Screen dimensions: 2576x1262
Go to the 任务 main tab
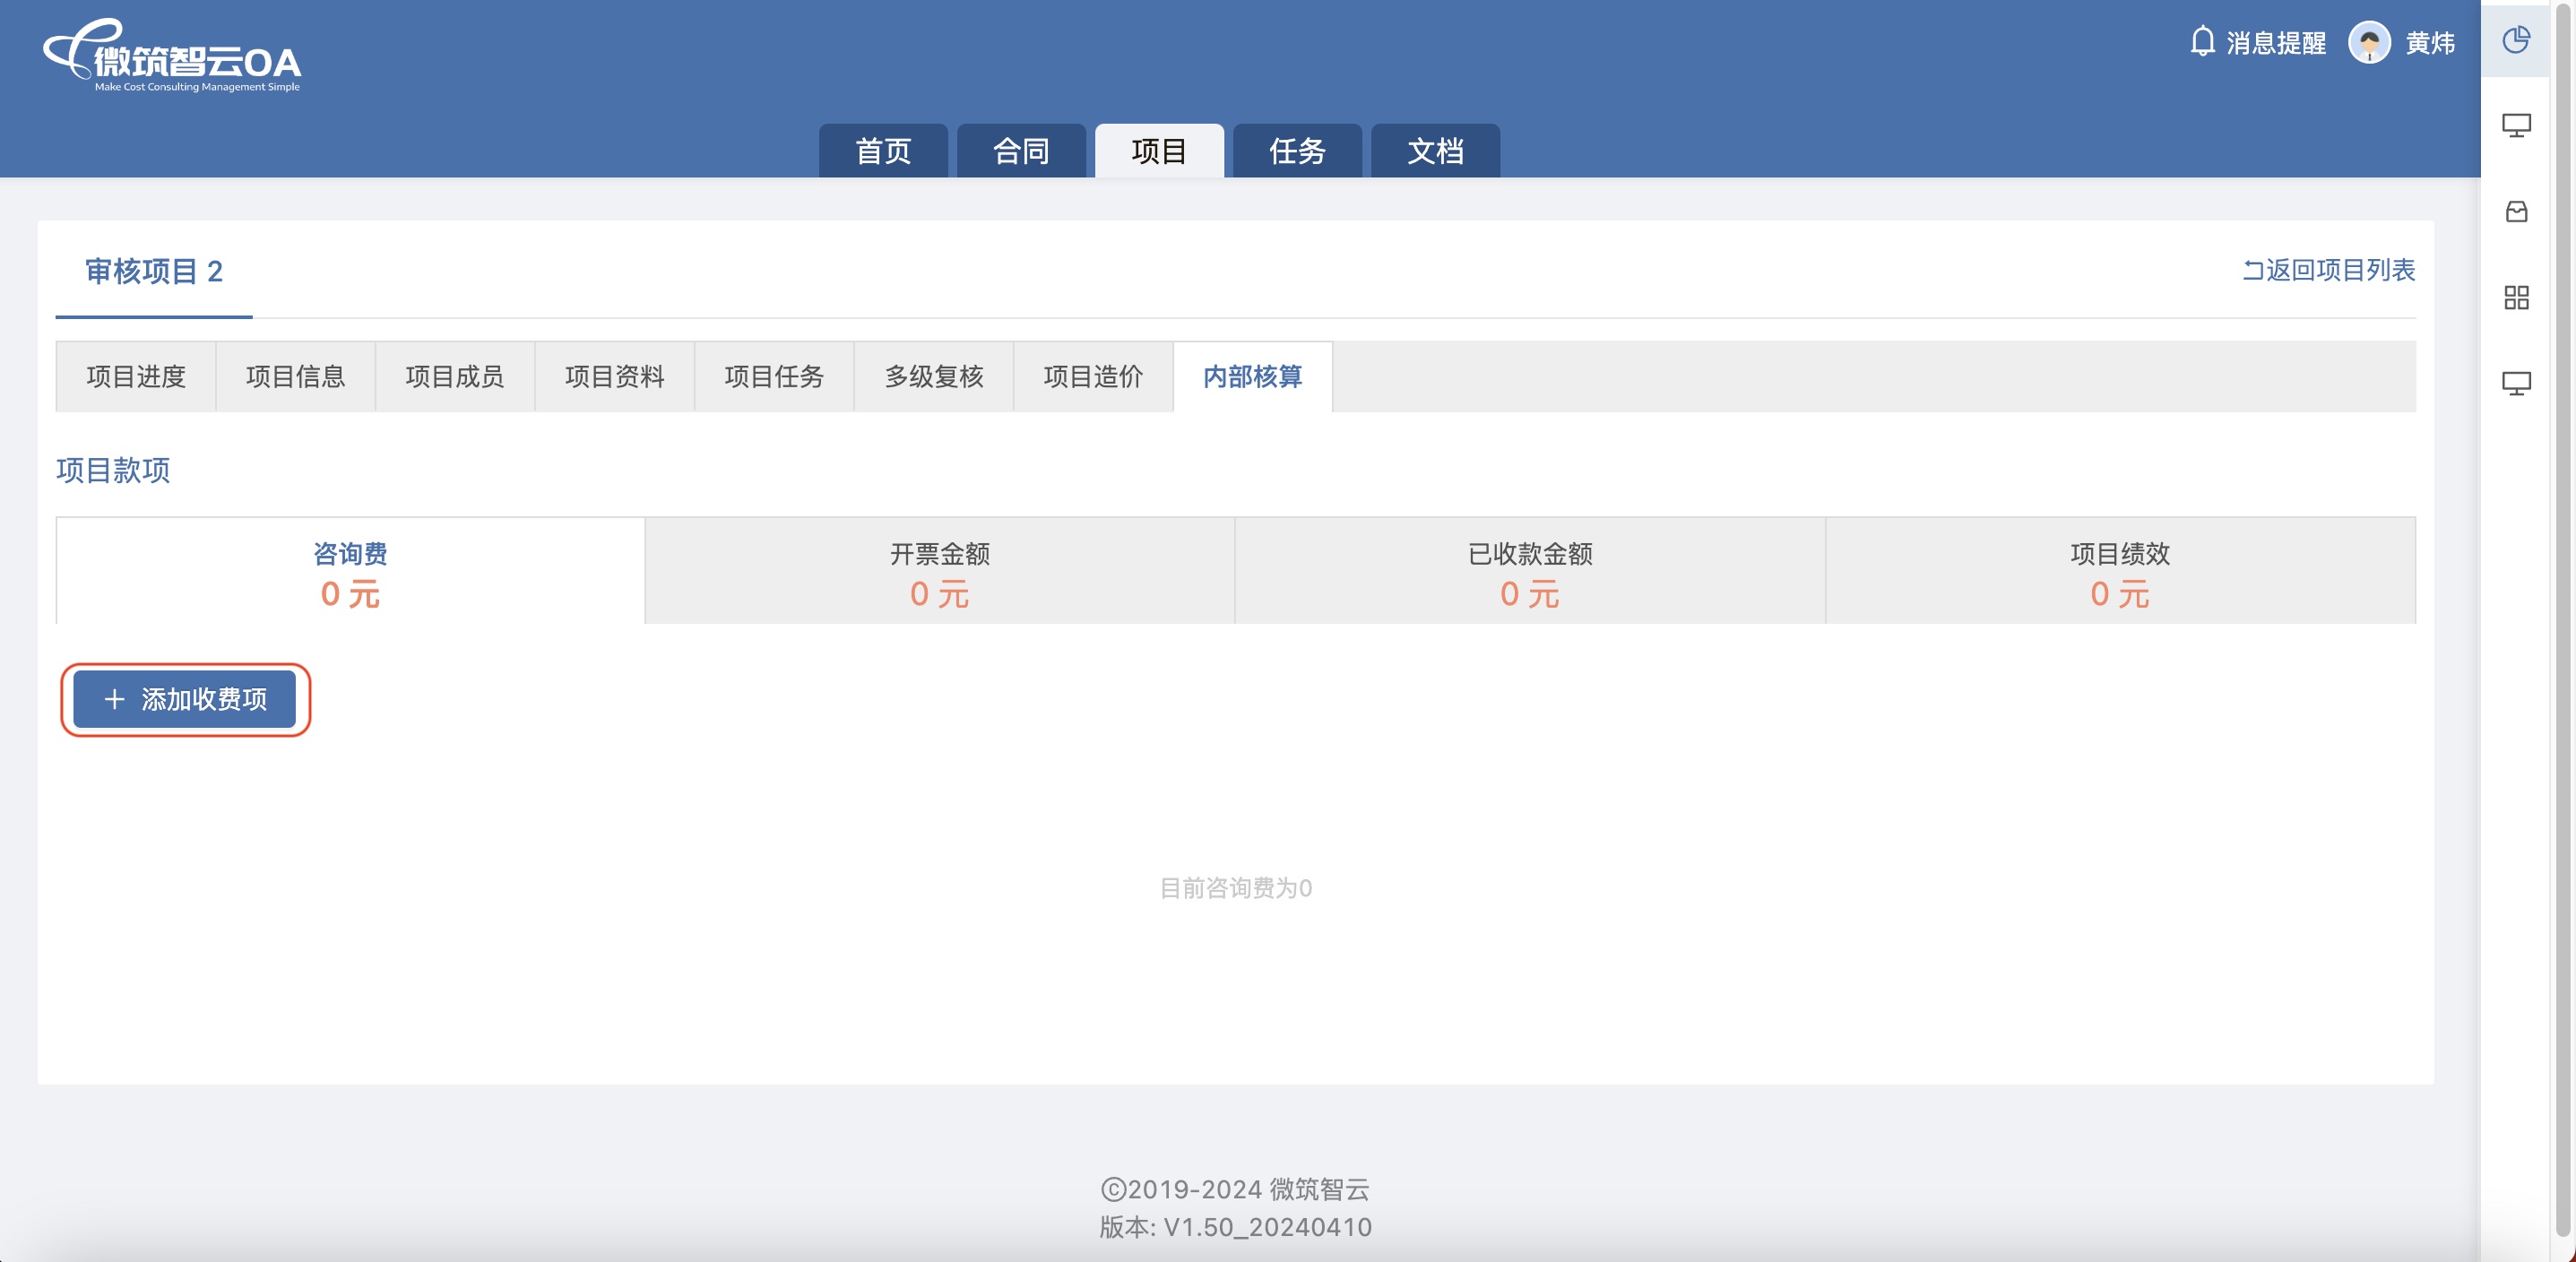1296,151
